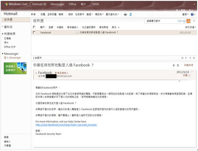Go to the first page of messages

click(x=182, y=58)
